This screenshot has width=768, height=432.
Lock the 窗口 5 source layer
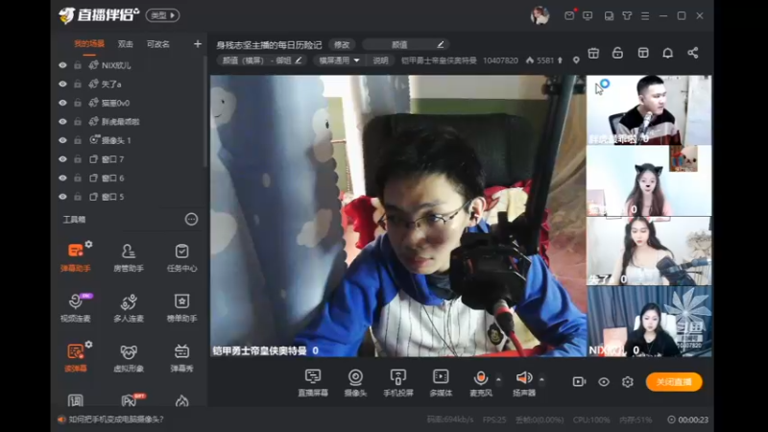(78, 197)
